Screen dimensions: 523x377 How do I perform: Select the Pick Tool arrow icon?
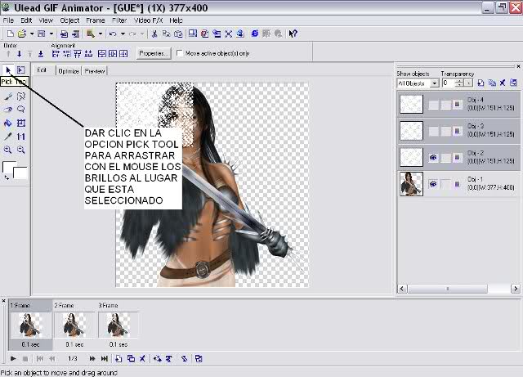pyautogui.click(x=8, y=70)
